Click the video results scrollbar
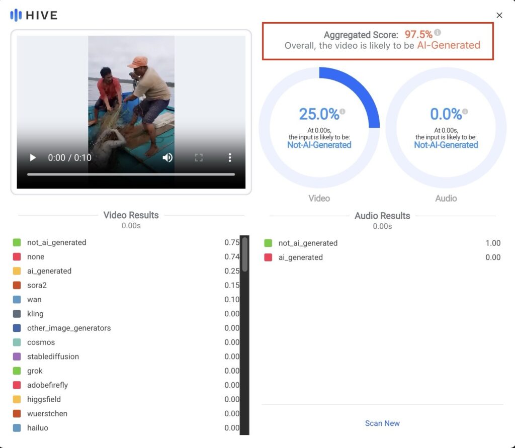Screen dimensions: 515x448 click(x=245, y=255)
